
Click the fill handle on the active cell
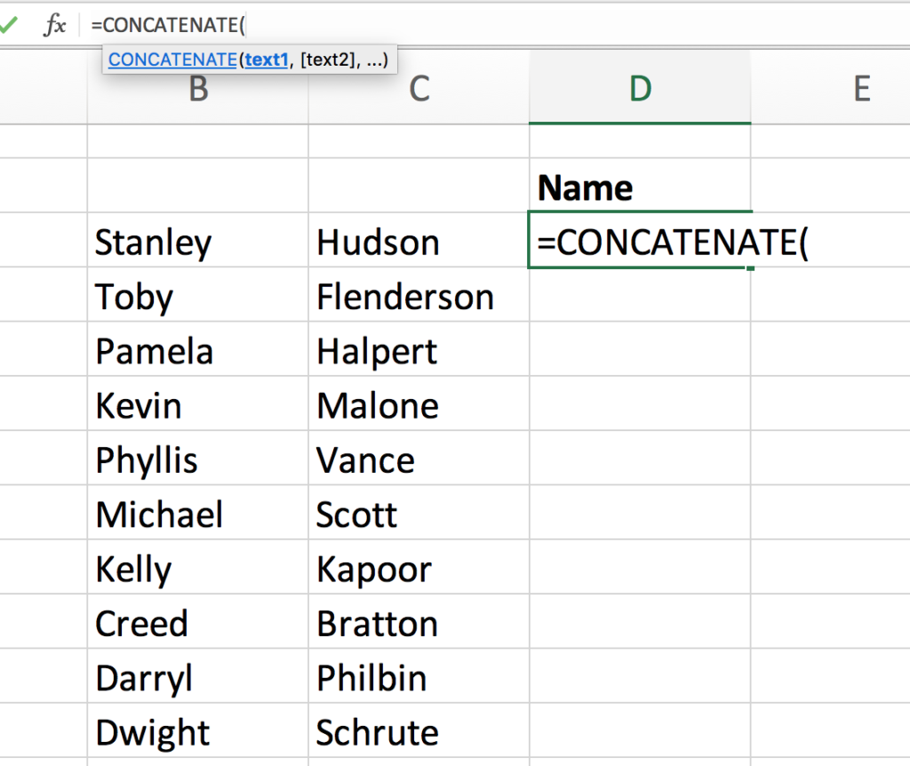(x=751, y=267)
